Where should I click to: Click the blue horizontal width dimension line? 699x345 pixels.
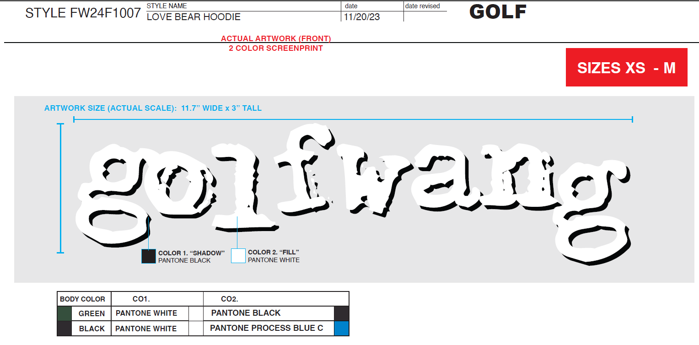(x=353, y=119)
